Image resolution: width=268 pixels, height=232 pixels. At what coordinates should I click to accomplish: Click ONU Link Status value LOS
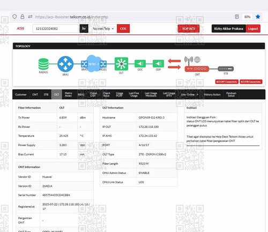[141, 182]
